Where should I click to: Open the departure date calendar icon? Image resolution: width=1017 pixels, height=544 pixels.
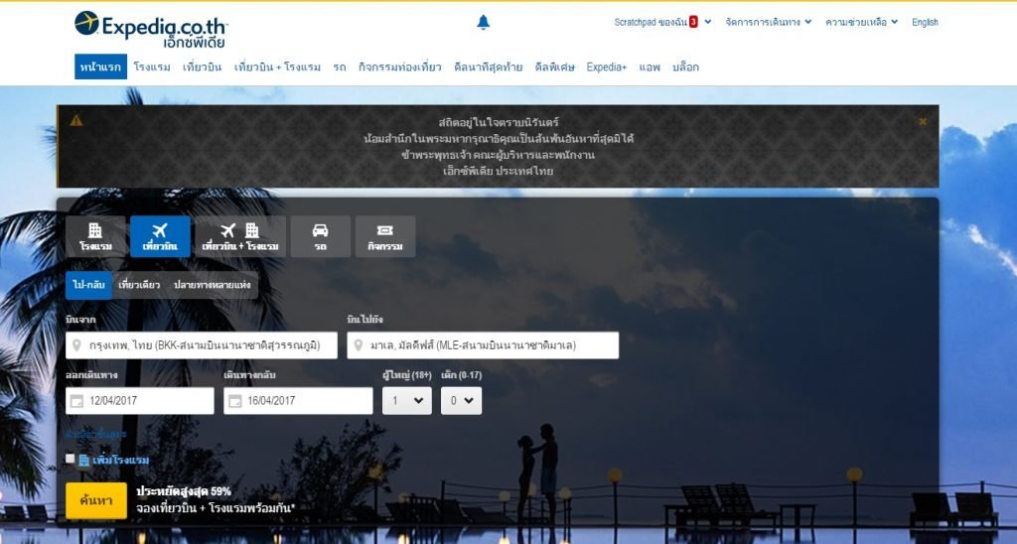pos(76,401)
